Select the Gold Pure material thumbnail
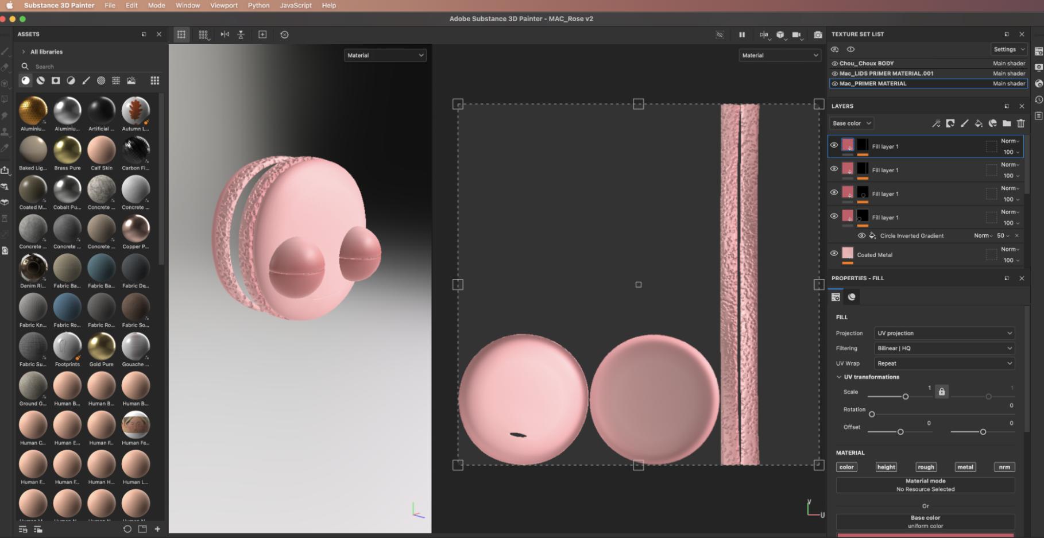The width and height of the screenshot is (1044, 538). tap(102, 347)
